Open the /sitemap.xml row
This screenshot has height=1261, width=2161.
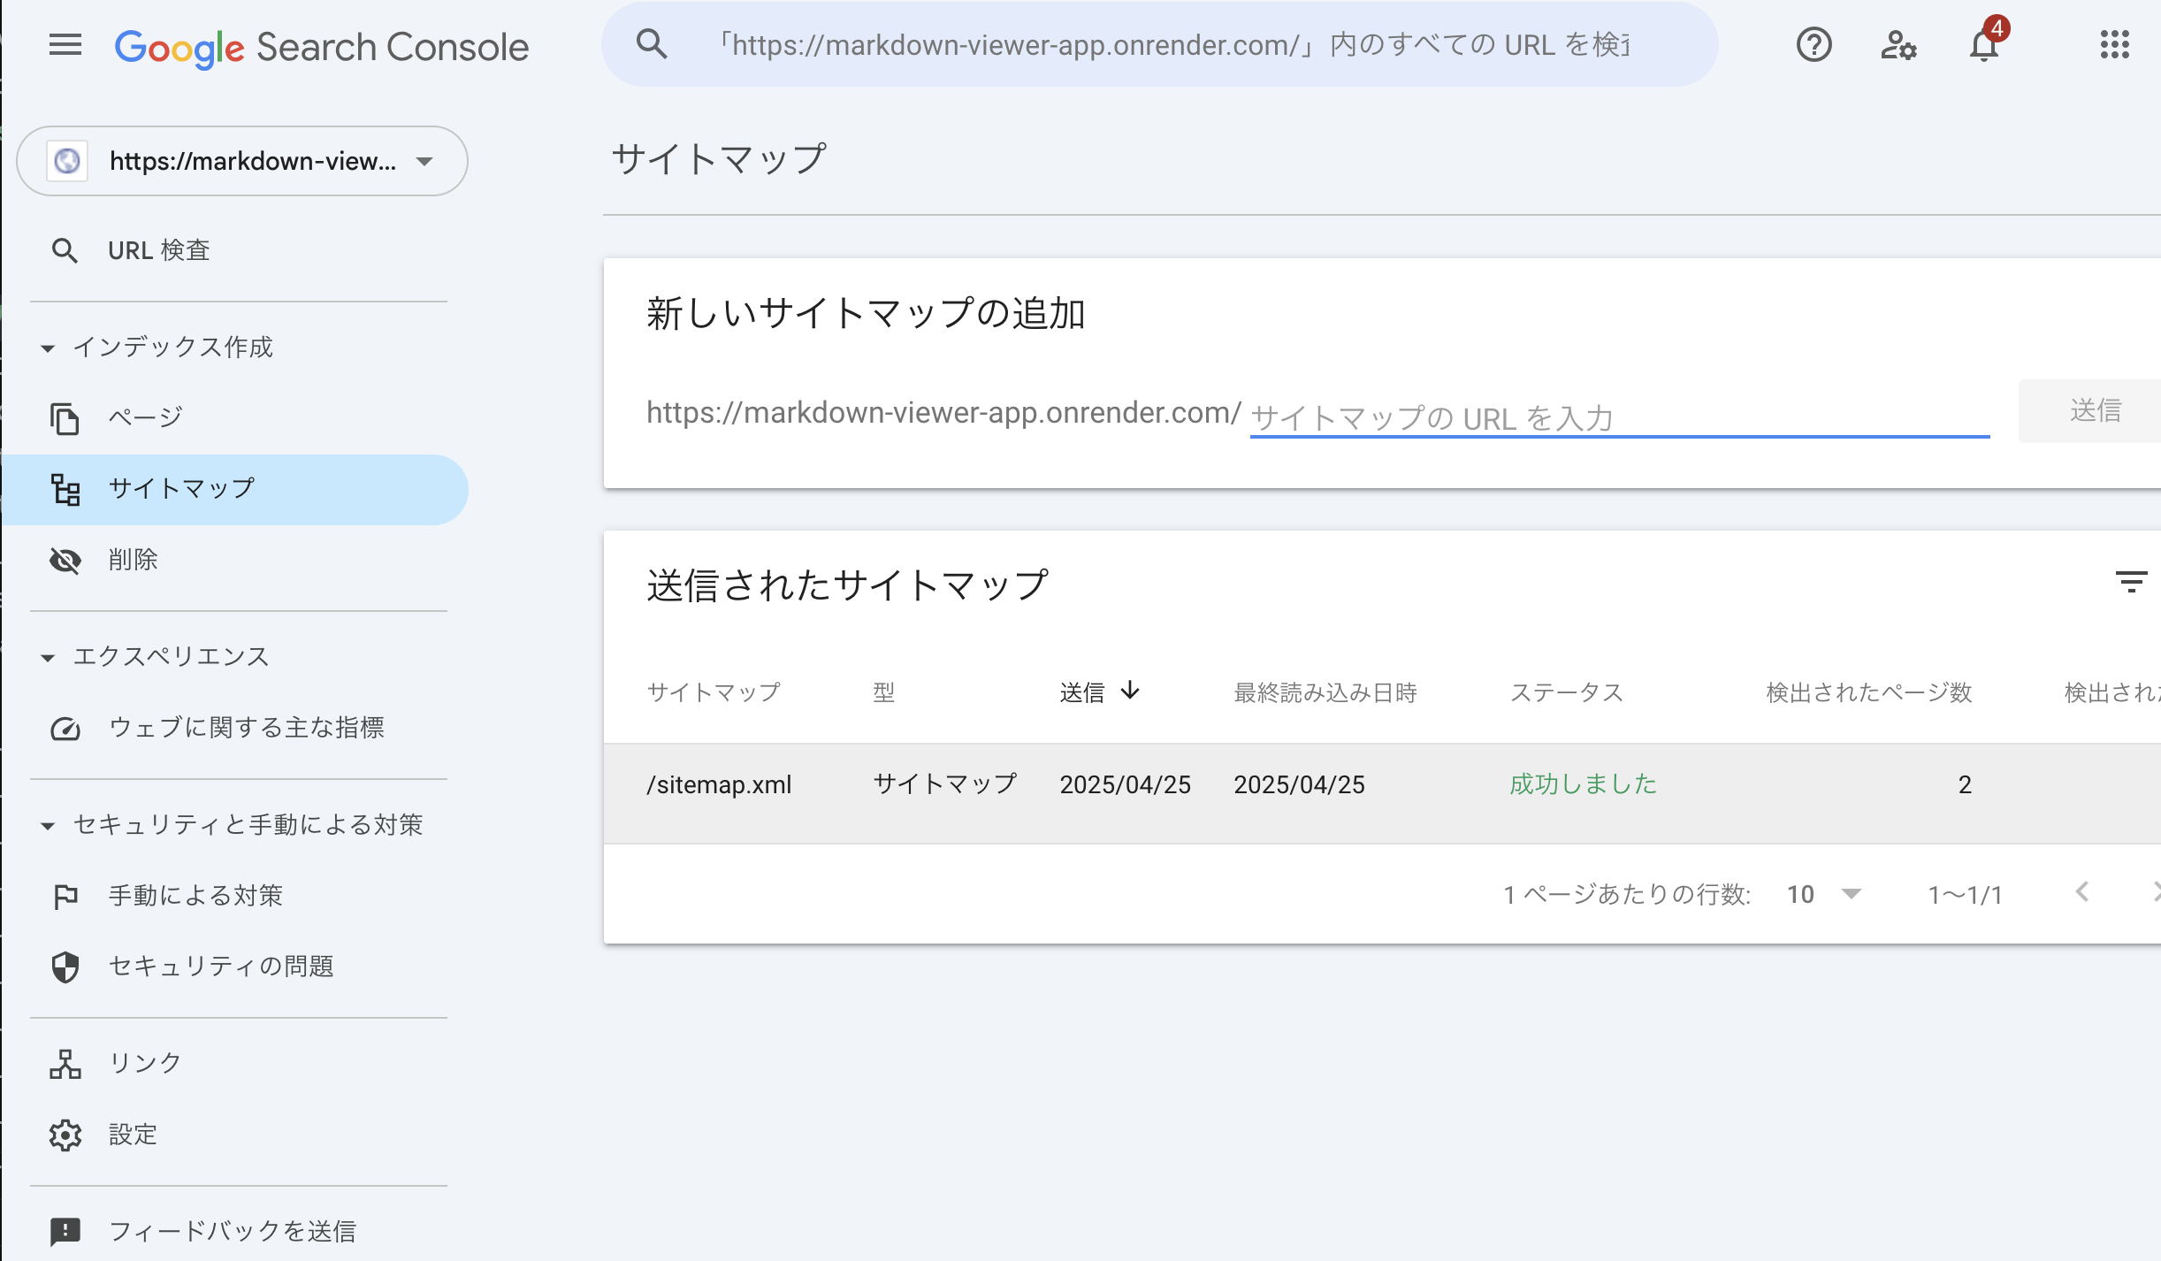[x=1382, y=793]
